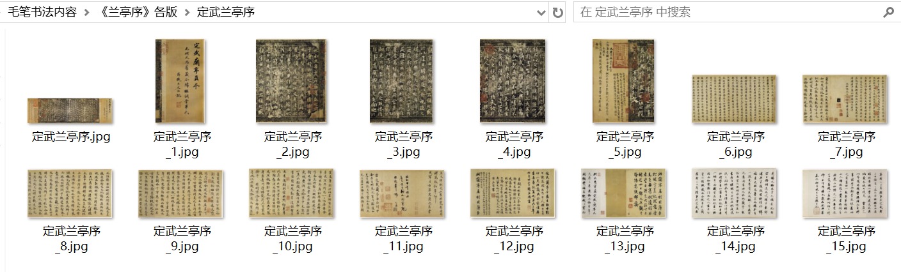
Task: Open the address bar history dropdown
Action: coord(541,13)
